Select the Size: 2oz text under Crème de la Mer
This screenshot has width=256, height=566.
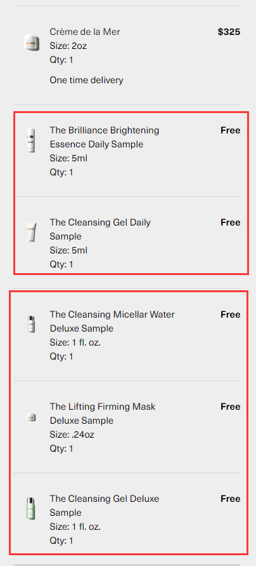[x=68, y=46]
